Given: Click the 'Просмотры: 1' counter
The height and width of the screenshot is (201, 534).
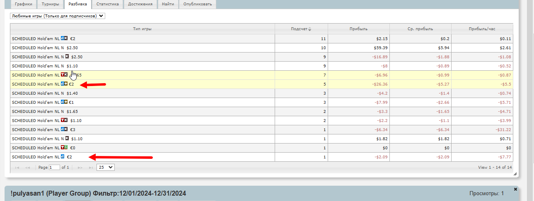Looking at the screenshot, I should coord(486,193).
